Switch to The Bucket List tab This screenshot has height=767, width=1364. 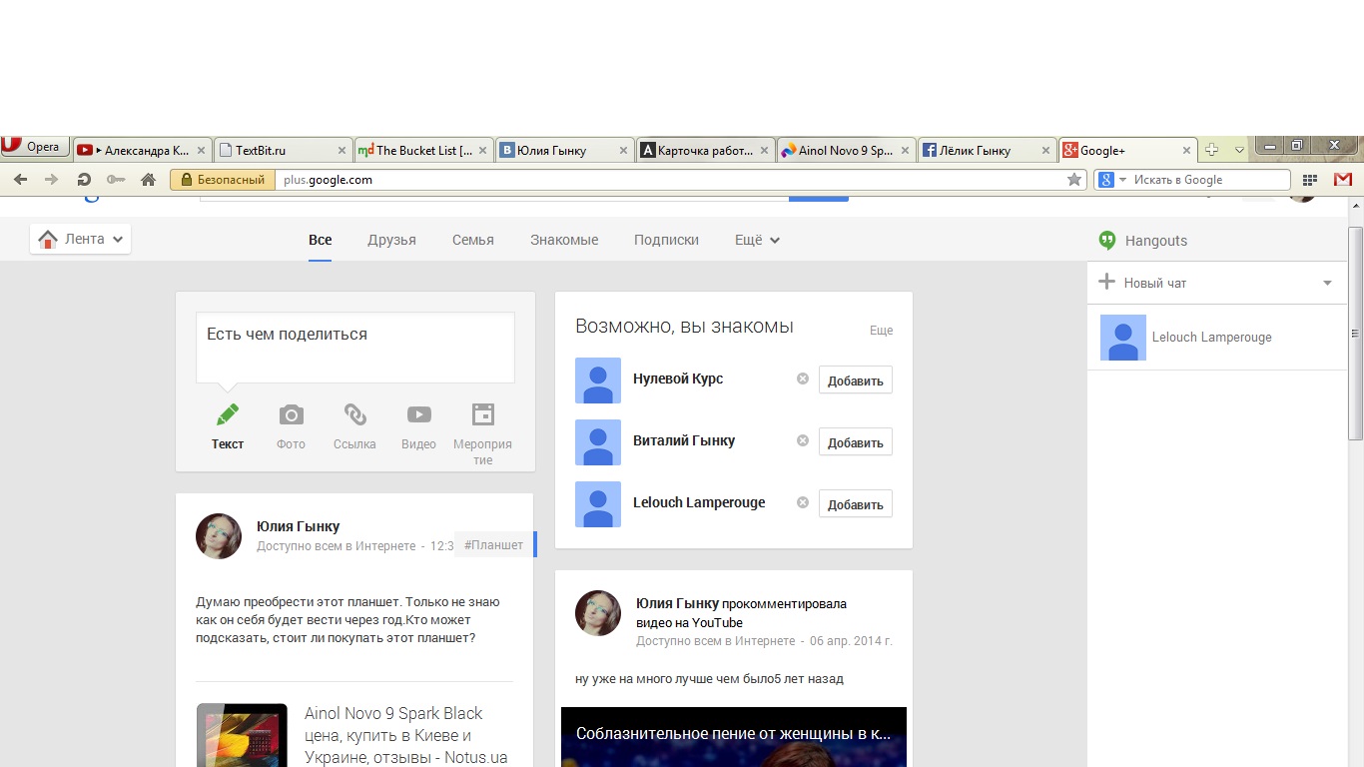tap(423, 150)
